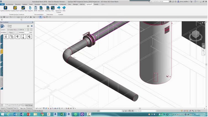Start the Spooling fabrication tool

[48, 9]
